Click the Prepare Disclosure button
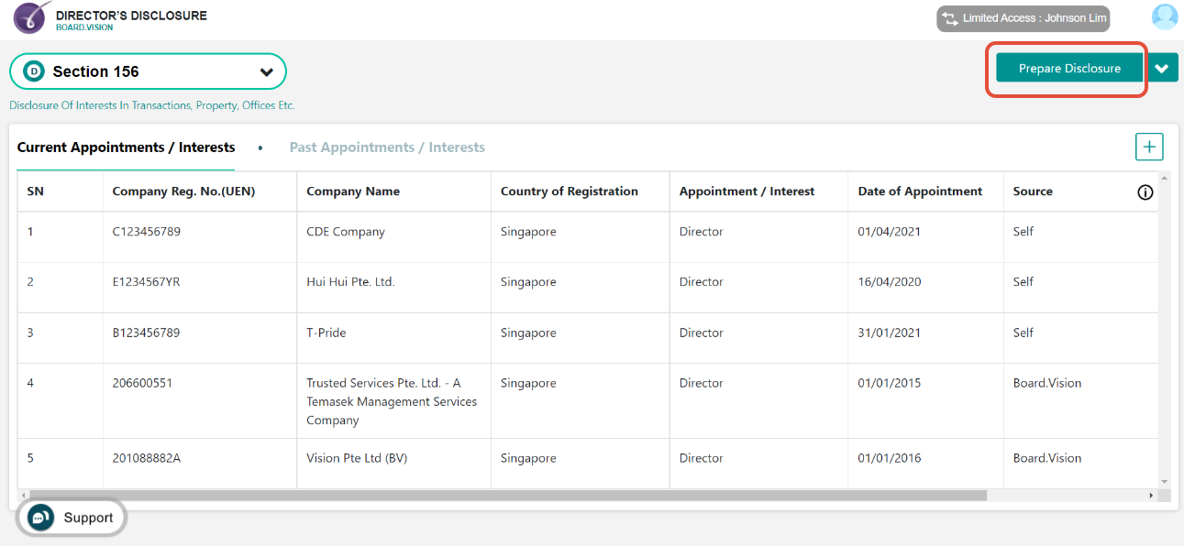The height and width of the screenshot is (546, 1184). click(1067, 67)
